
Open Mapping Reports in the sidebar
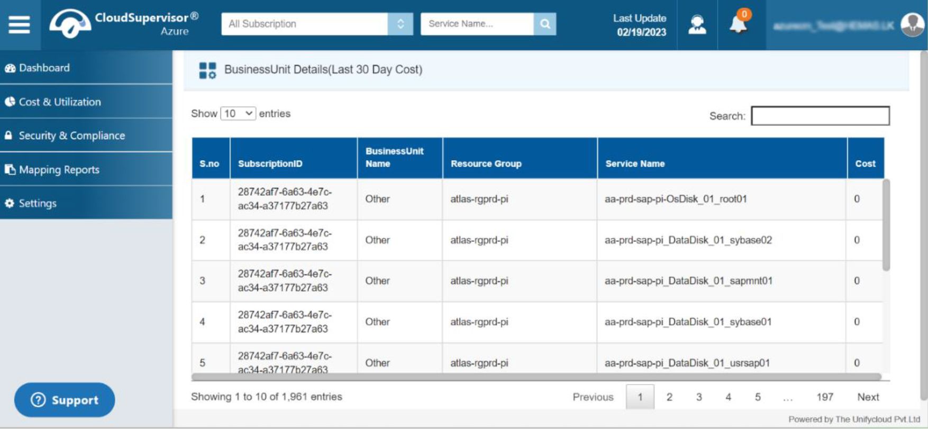click(86, 169)
